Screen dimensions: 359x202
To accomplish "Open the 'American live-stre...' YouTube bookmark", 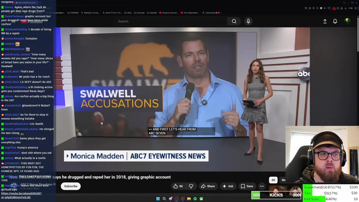I will click(x=169, y=13).
